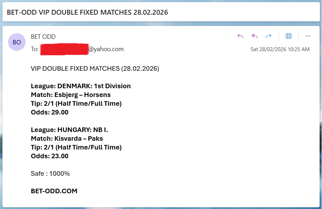Click the Odds: 29.00 line
Screen dimensions: 322x209
click(x=49, y=112)
